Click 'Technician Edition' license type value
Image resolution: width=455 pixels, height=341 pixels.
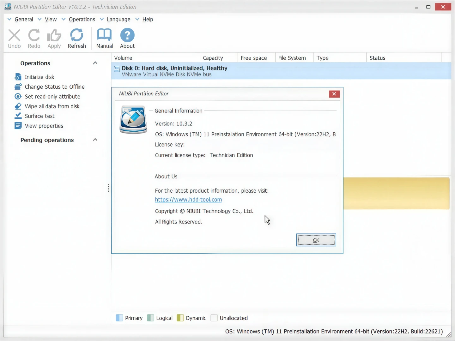pos(231,155)
